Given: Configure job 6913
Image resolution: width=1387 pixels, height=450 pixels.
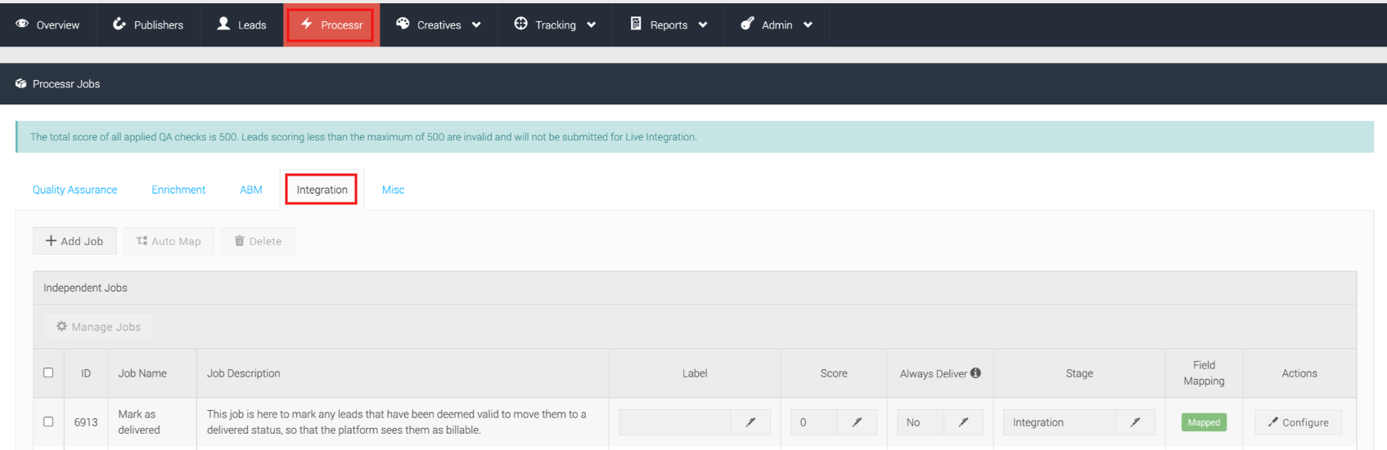Looking at the screenshot, I should 1298,422.
